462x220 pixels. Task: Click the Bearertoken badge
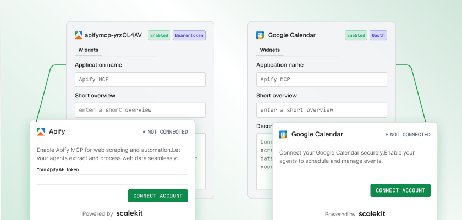(x=189, y=35)
